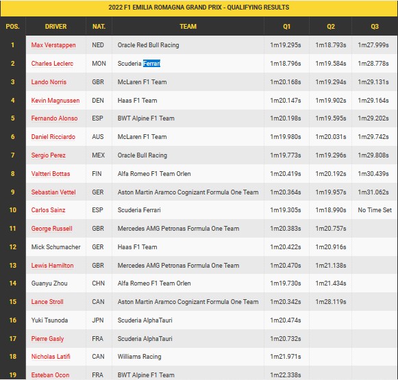Open Charles Leclerc driver link
Image resolution: width=398 pixels, height=380 pixels.
click(x=52, y=64)
